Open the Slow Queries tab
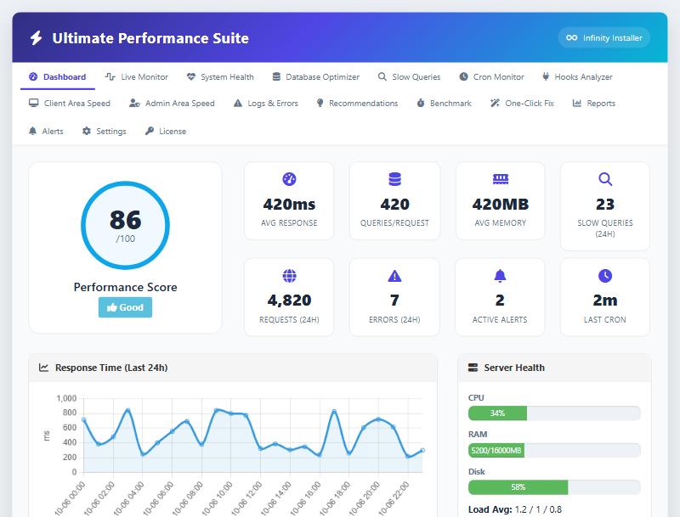680x517 pixels. coord(409,77)
